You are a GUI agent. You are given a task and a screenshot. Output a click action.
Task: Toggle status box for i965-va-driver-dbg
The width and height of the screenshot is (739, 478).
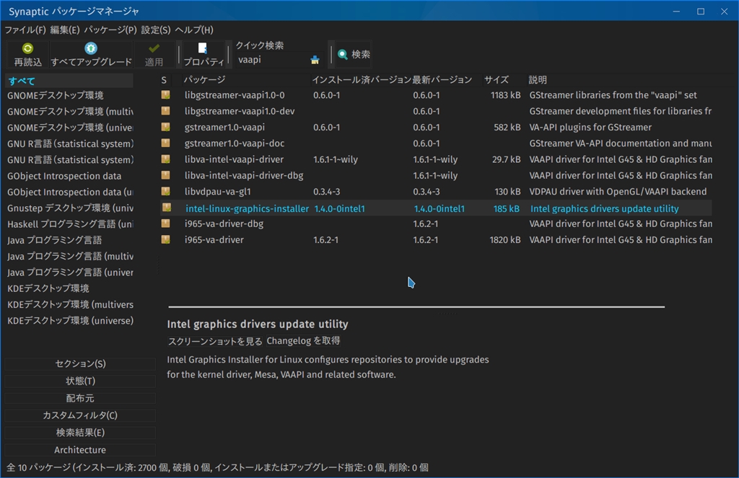pos(165,223)
